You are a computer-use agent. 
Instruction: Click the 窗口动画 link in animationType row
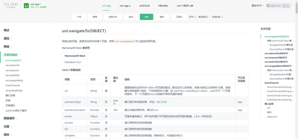coord(162,102)
